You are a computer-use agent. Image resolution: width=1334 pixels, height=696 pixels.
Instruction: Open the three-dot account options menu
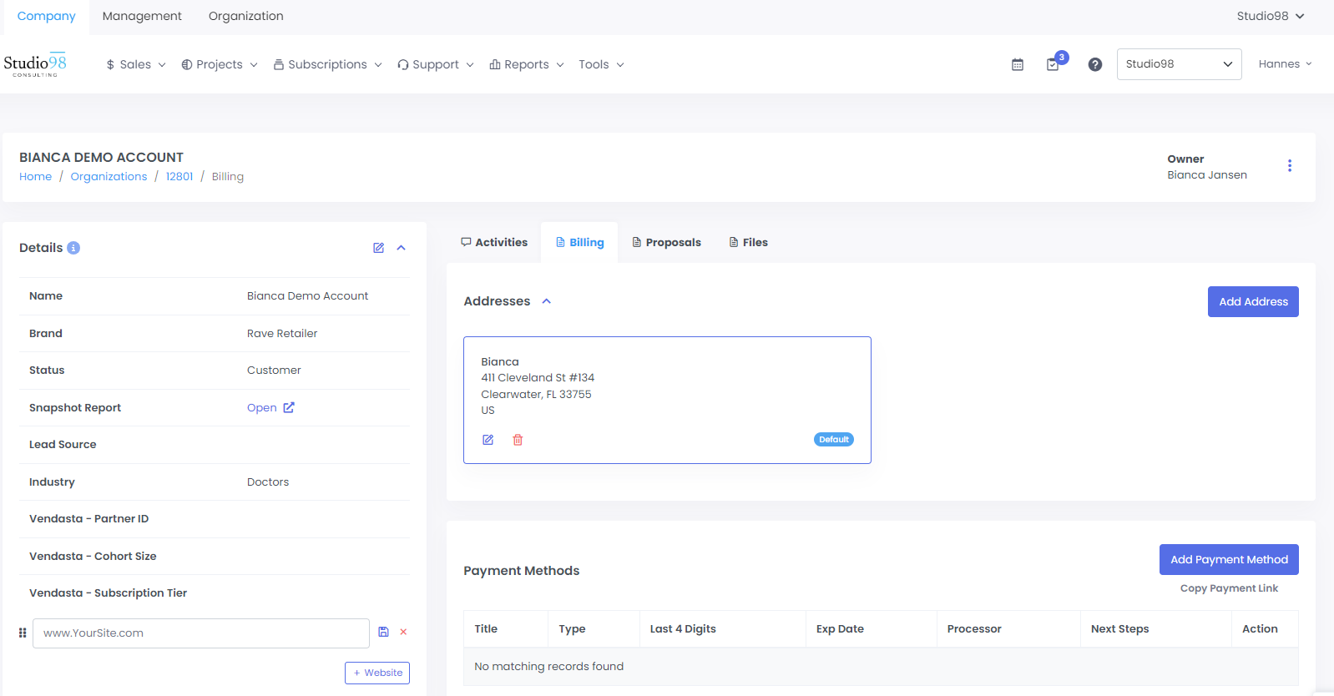(1289, 166)
